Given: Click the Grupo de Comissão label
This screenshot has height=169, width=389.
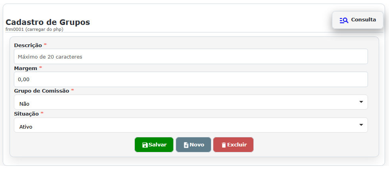Looking at the screenshot, I should pyautogui.click(x=41, y=91).
